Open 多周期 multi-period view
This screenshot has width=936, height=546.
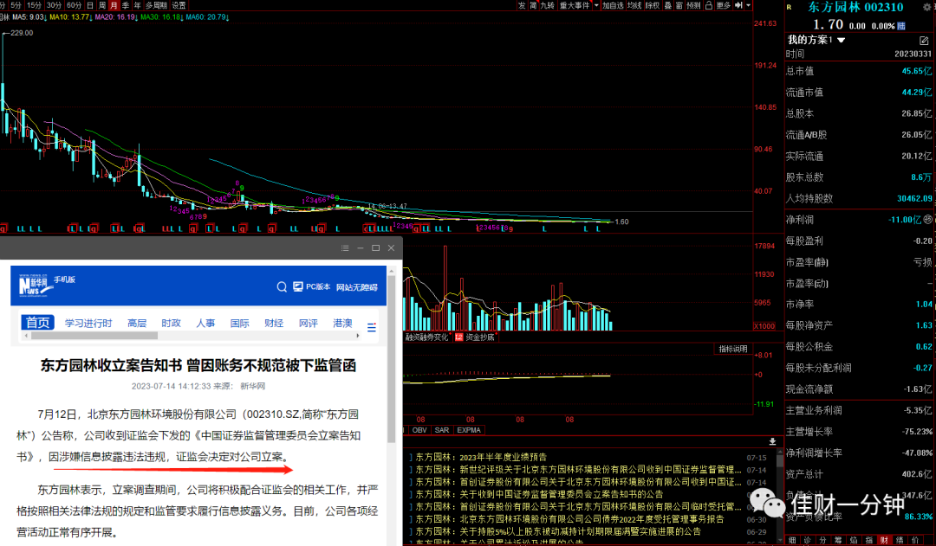click(156, 5)
